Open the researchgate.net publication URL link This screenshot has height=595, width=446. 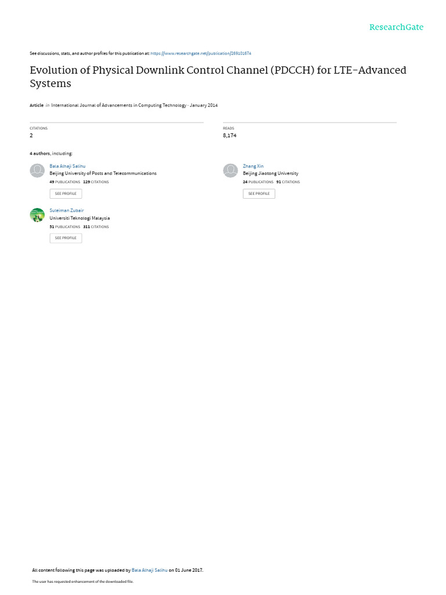(200, 53)
